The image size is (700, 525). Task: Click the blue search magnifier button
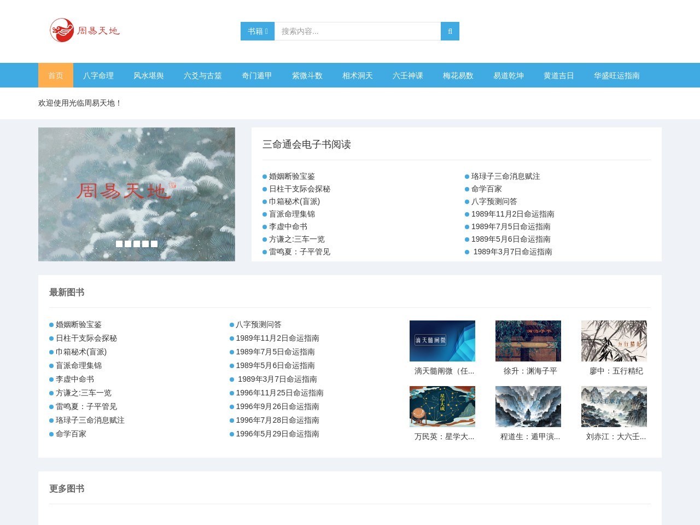click(x=450, y=31)
